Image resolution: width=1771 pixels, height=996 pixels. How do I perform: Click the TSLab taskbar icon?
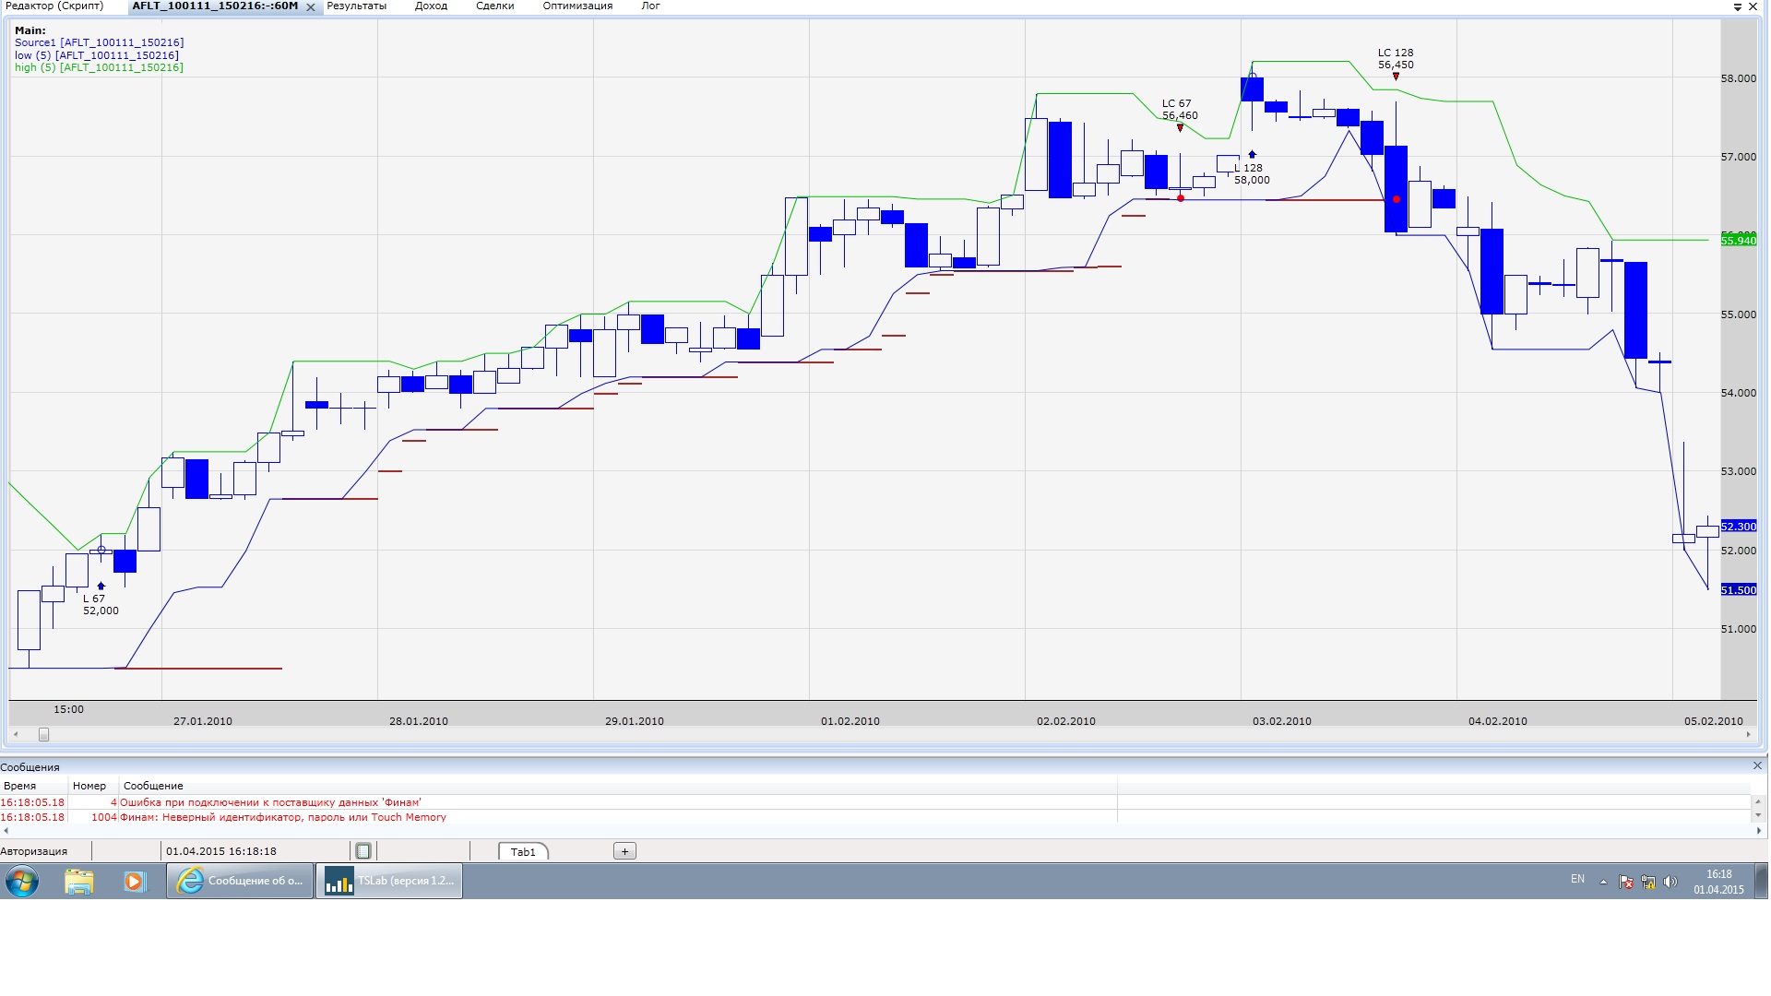tap(389, 881)
